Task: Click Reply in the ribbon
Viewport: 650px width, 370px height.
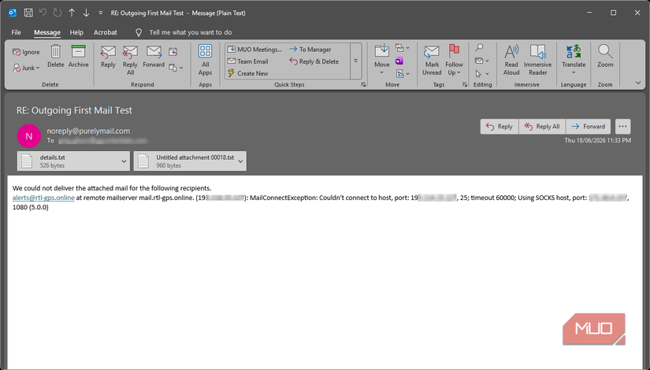Action: click(108, 57)
